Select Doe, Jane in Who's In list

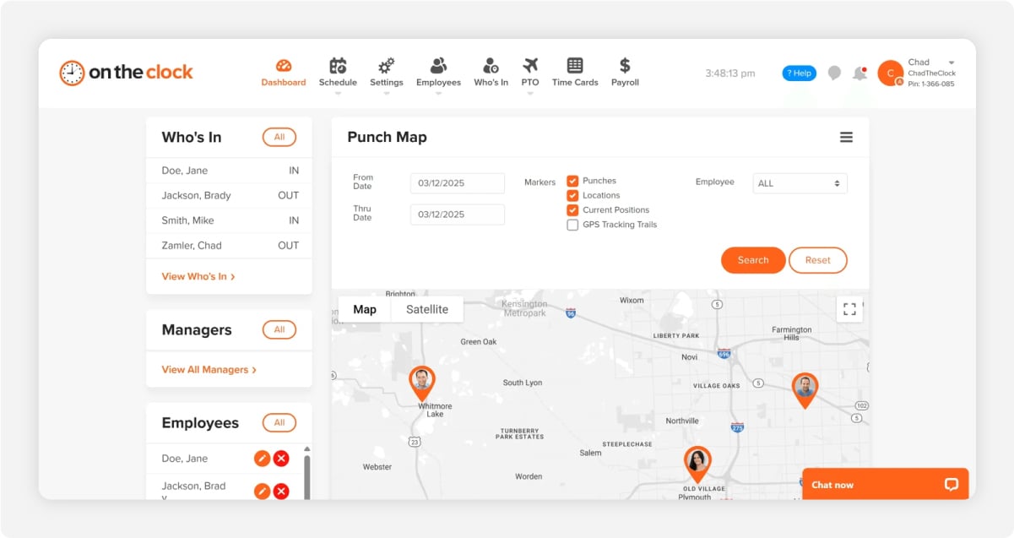[230, 171]
